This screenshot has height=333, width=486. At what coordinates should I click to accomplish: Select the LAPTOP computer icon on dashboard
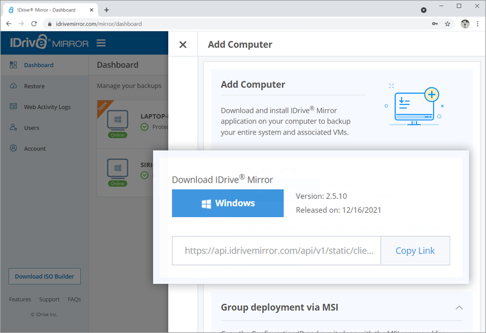(x=117, y=119)
